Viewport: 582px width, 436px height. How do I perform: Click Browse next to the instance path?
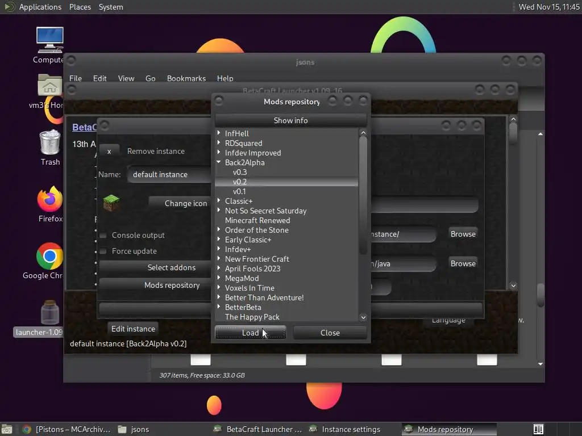tap(463, 234)
